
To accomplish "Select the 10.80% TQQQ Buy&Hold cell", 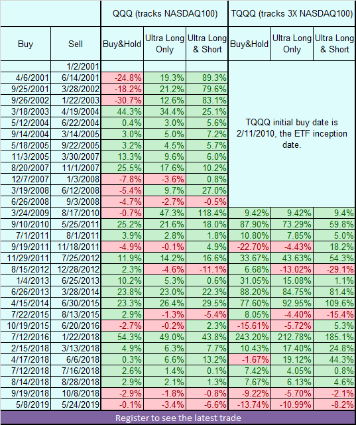I will point(249,235).
